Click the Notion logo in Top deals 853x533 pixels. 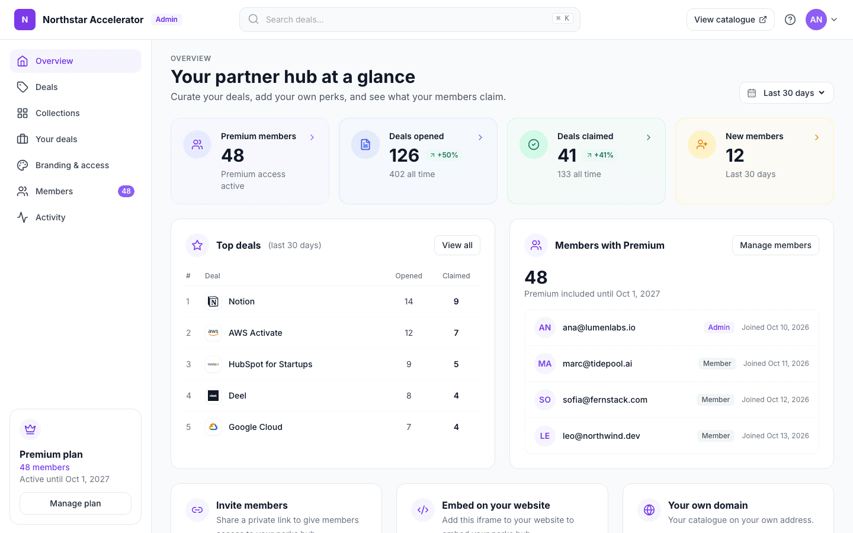[213, 301]
